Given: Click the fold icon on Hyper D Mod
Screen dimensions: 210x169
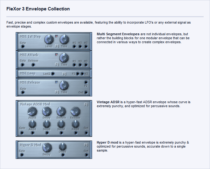Looking at the screenshot, I should (x=86, y=145).
